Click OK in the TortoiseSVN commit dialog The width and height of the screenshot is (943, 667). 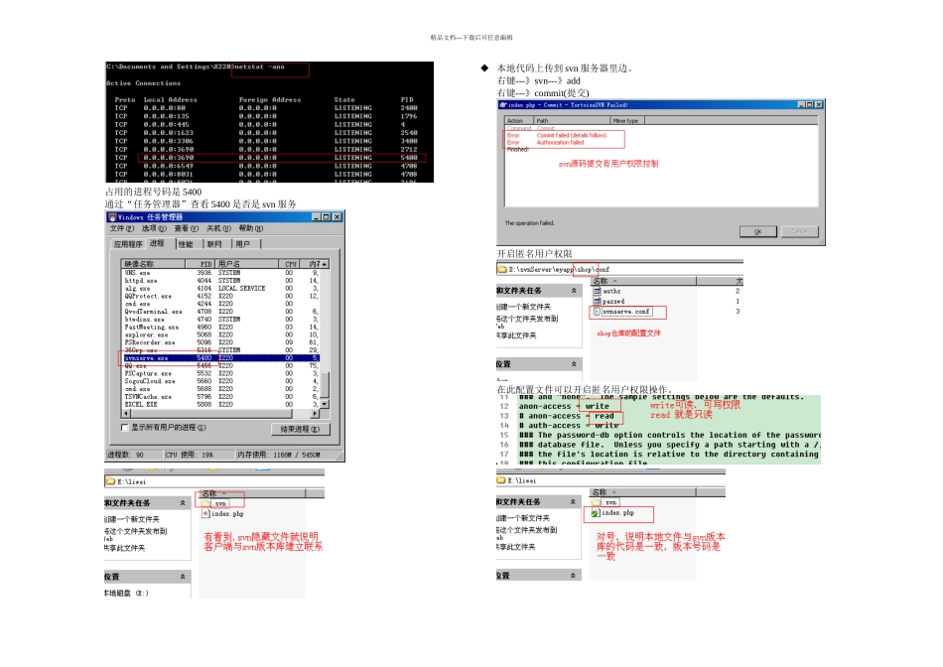coord(757,231)
